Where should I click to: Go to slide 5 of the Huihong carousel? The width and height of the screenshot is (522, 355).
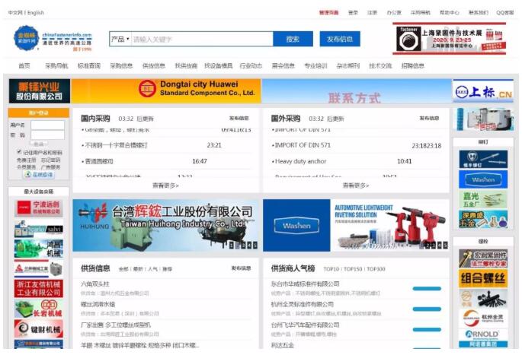coord(255,246)
